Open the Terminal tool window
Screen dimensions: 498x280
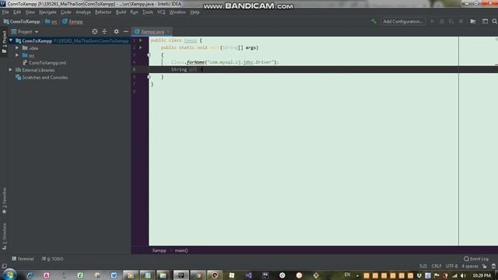(23, 259)
